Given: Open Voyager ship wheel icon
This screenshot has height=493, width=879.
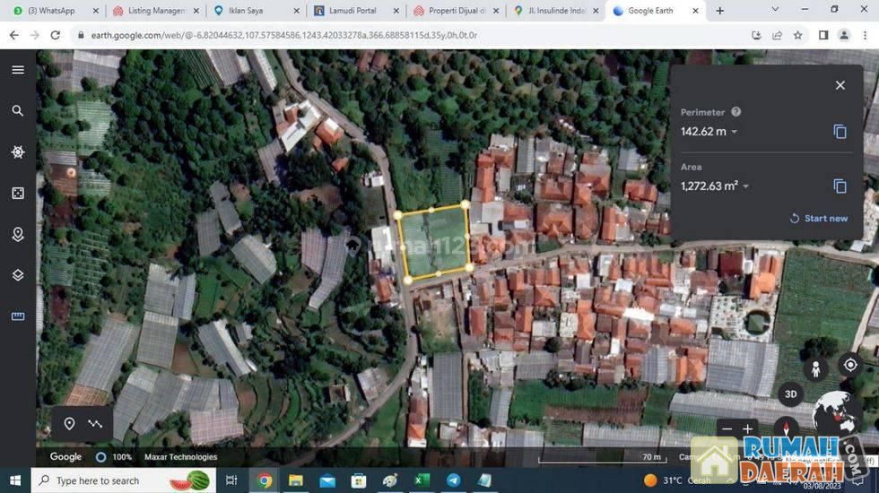Looking at the screenshot, I should tap(18, 152).
